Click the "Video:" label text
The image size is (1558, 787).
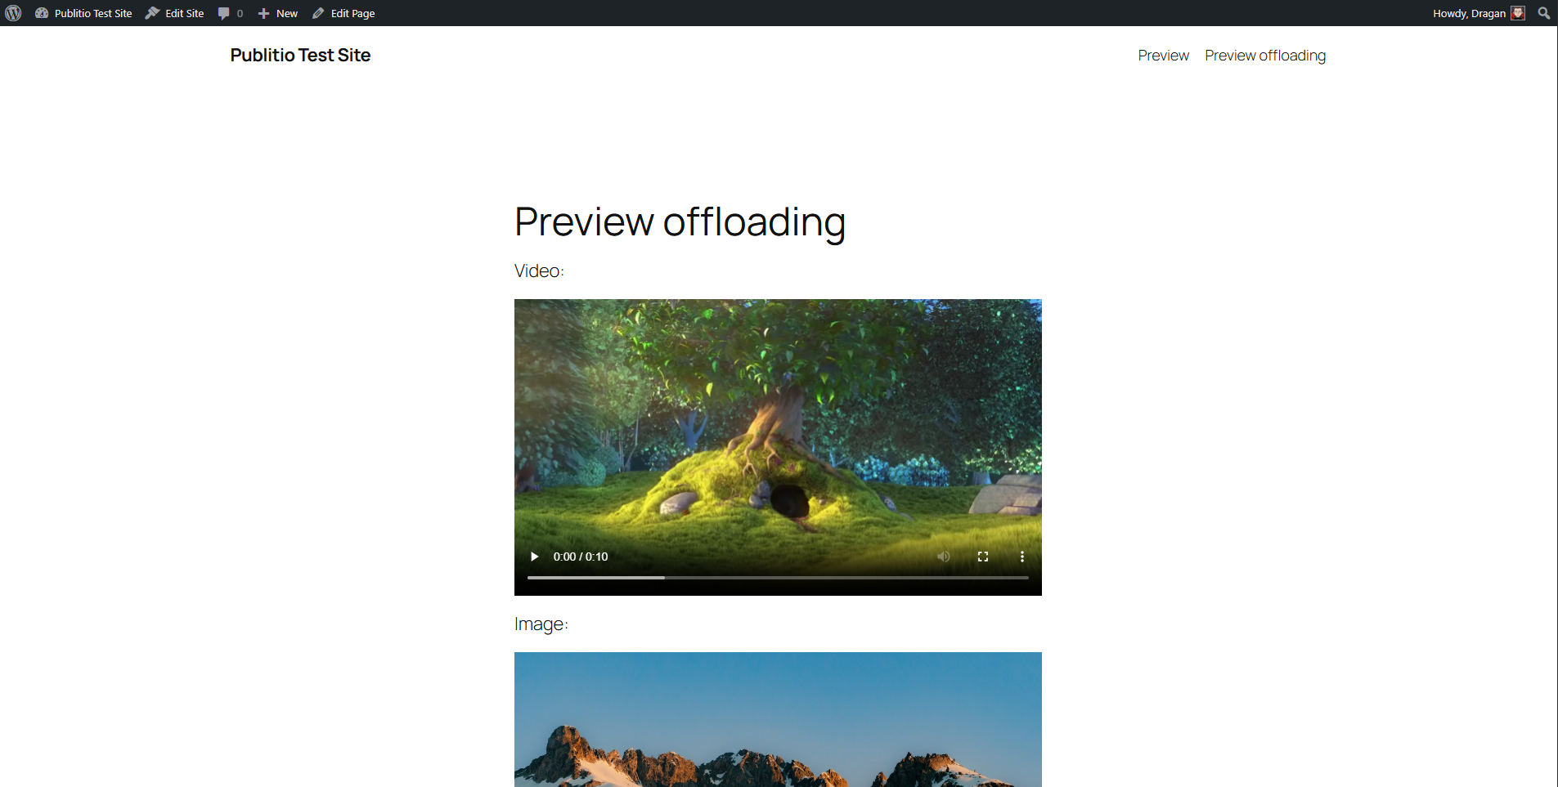click(539, 271)
